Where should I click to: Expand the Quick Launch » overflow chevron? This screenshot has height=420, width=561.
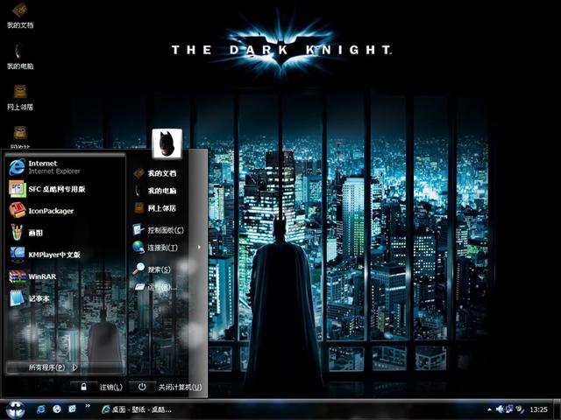[88, 406]
